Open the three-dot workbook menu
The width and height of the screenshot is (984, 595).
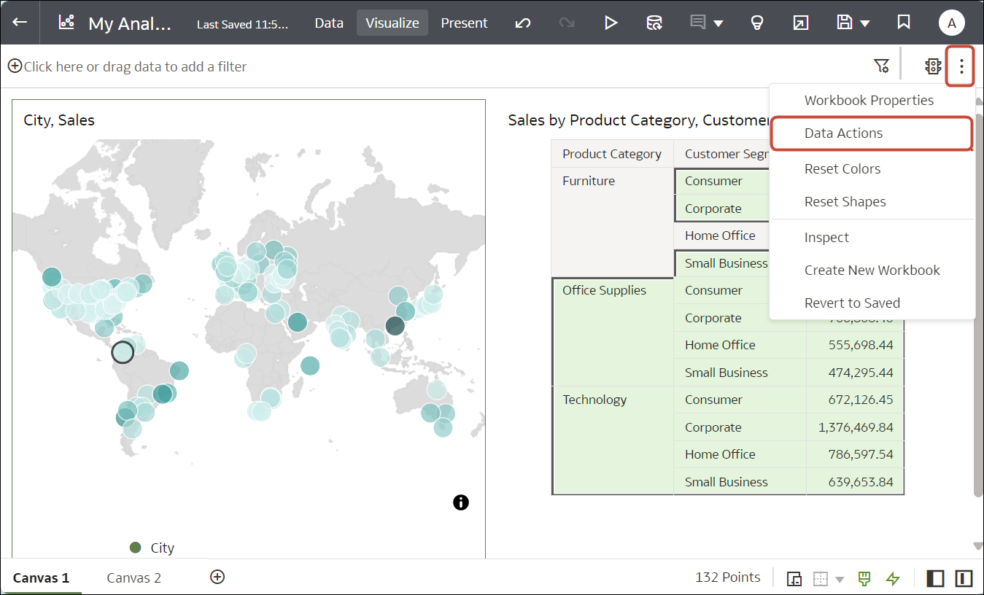(961, 66)
